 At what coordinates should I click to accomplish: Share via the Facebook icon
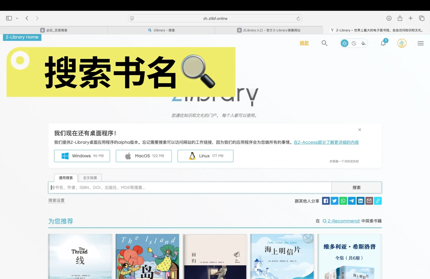pos(326,201)
